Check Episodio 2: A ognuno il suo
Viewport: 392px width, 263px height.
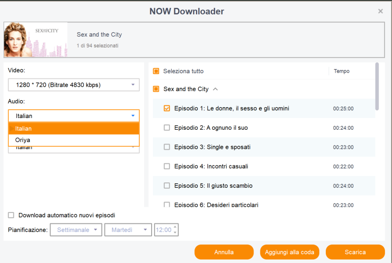pyautogui.click(x=167, y=128)
